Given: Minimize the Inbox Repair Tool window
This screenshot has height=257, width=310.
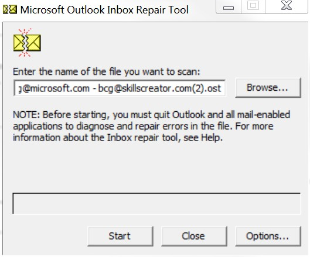Looking at the screenshot, I should pos(229,6).
